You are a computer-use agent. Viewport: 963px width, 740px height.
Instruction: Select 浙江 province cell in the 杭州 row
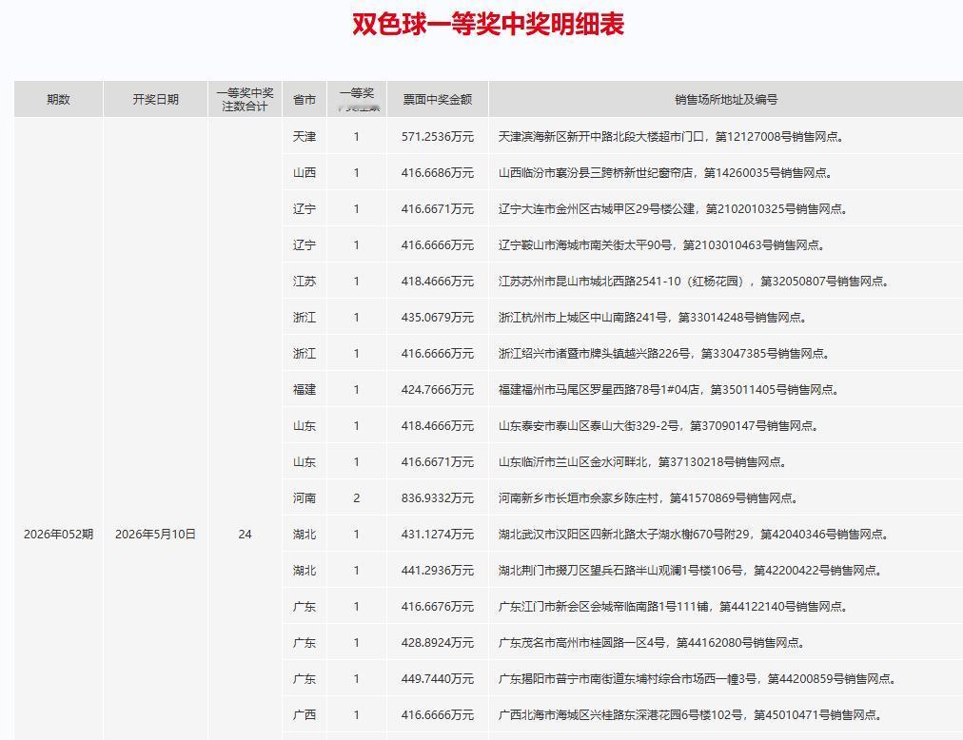click(305, 318)
